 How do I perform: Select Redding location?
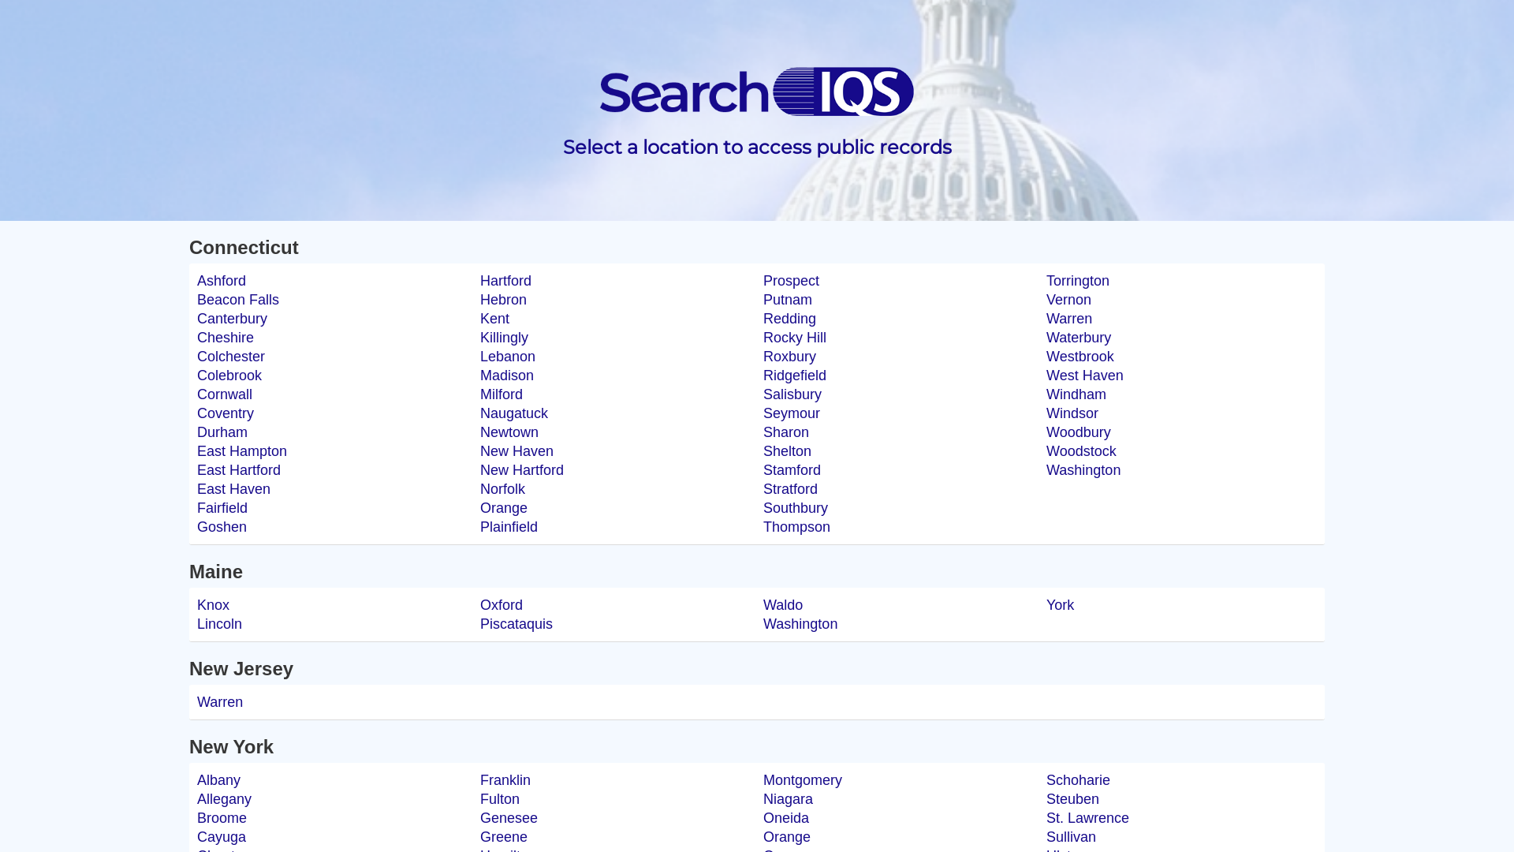789,319
